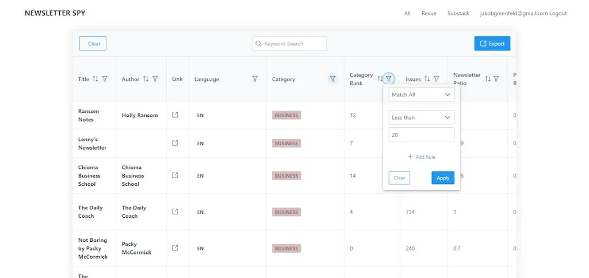Click the filter value field containing 20
Screen dimensions: 589x278
(421, 135)
